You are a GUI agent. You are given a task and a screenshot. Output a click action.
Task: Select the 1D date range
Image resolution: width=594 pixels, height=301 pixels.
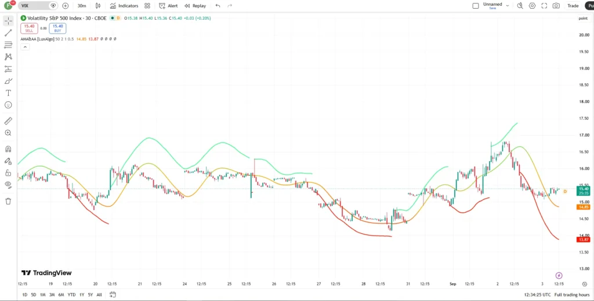(x=24, y=295)
